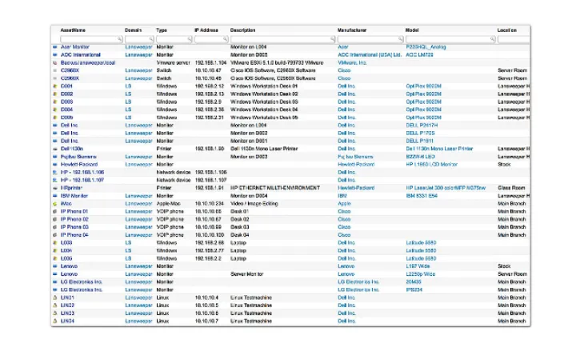
Task: Sort by the AssetName column header
Action: click(x=73, y=30)
